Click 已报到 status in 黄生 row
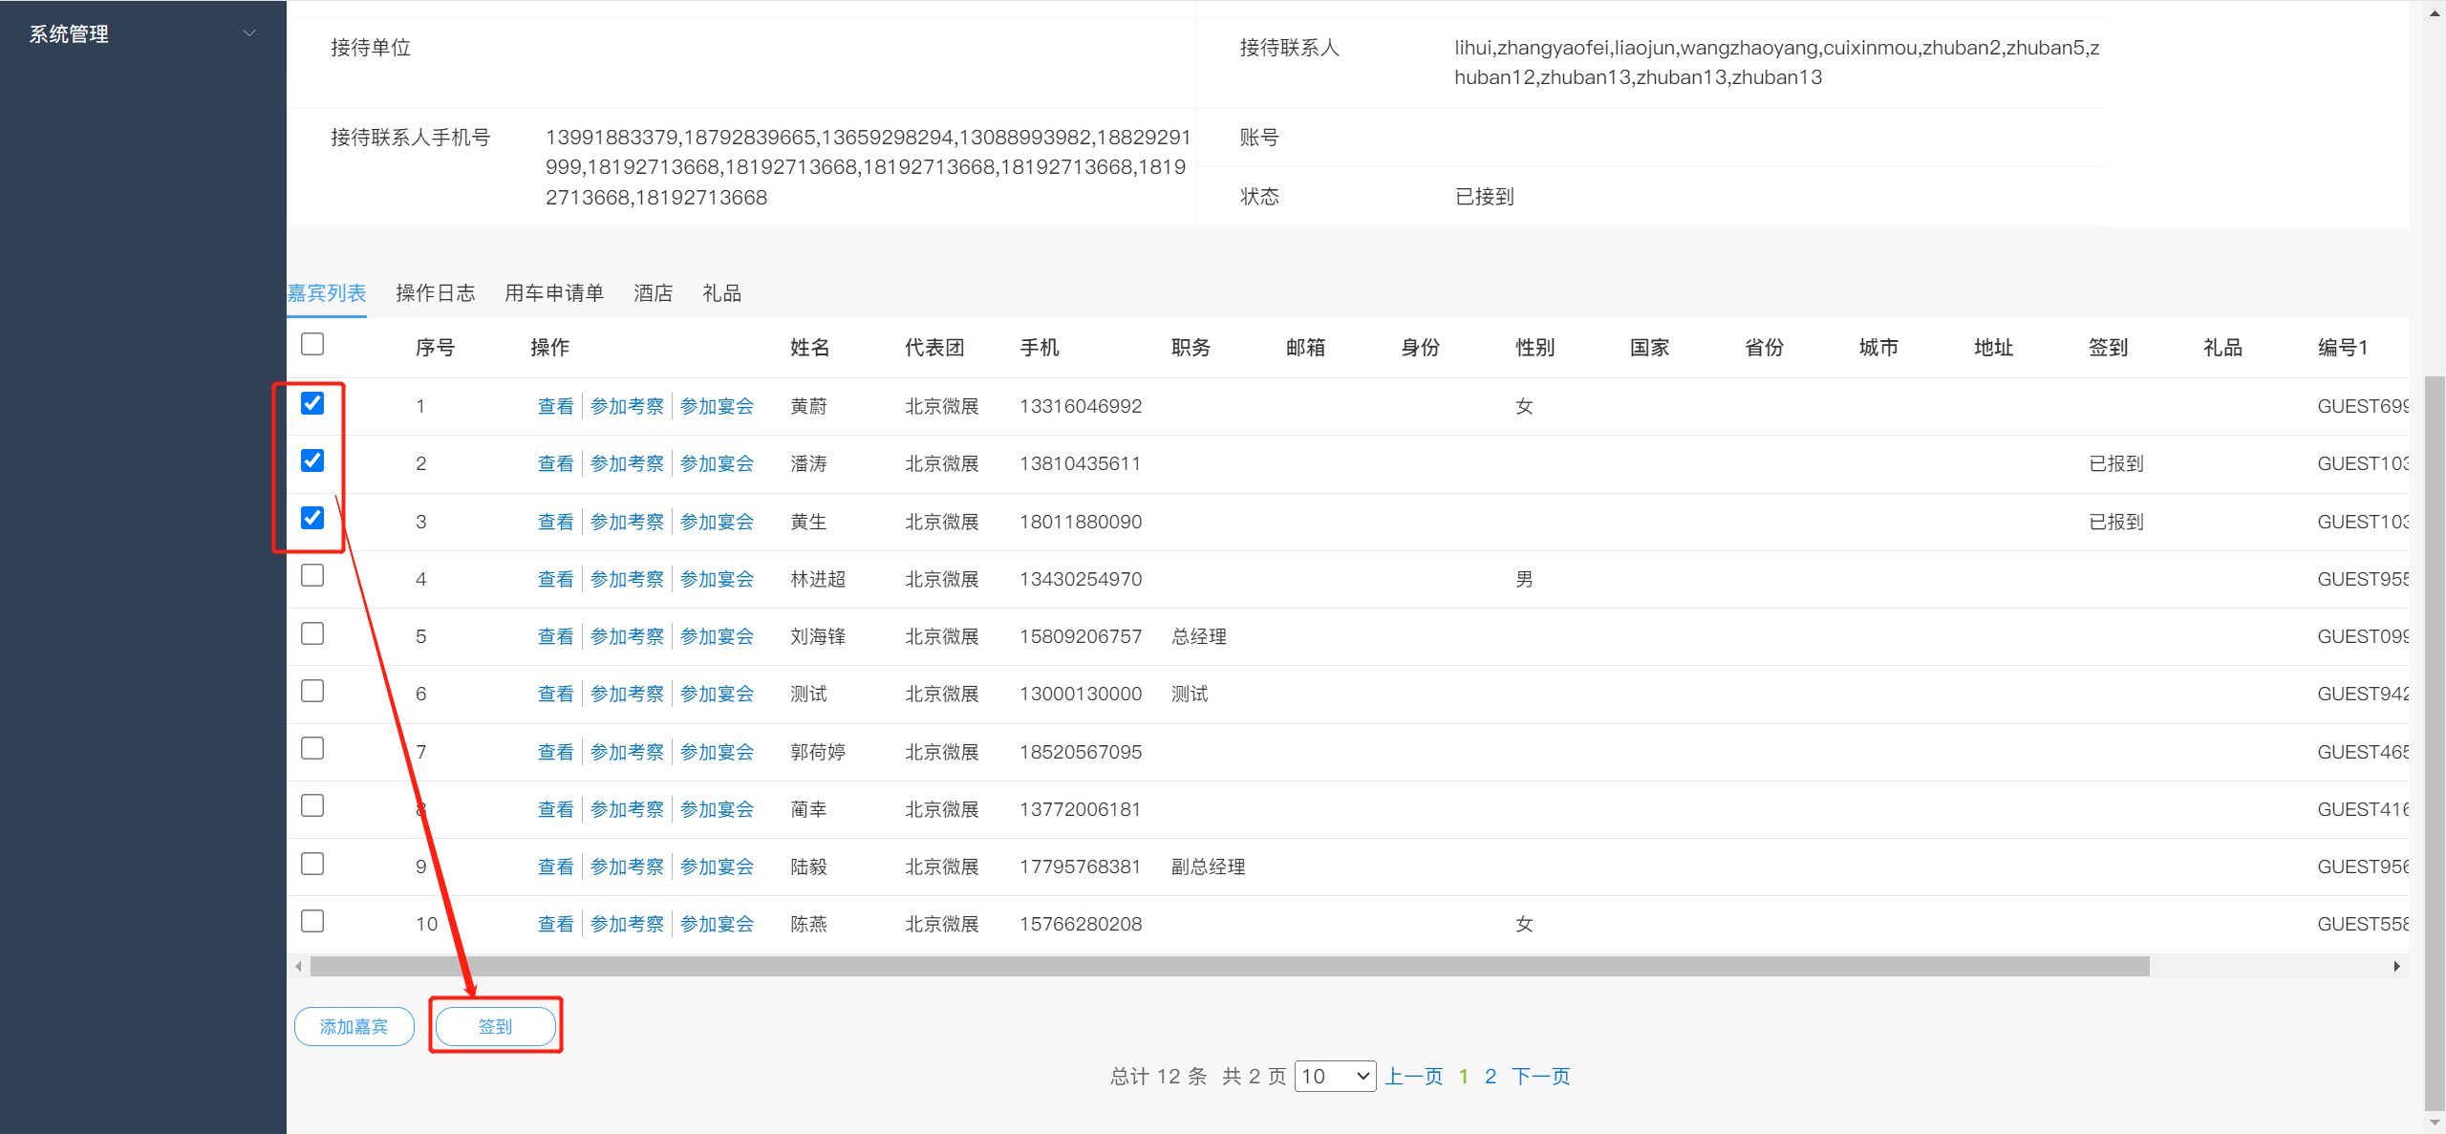The width and height of the screenshot is (2446, 1134). (2116, 522)
